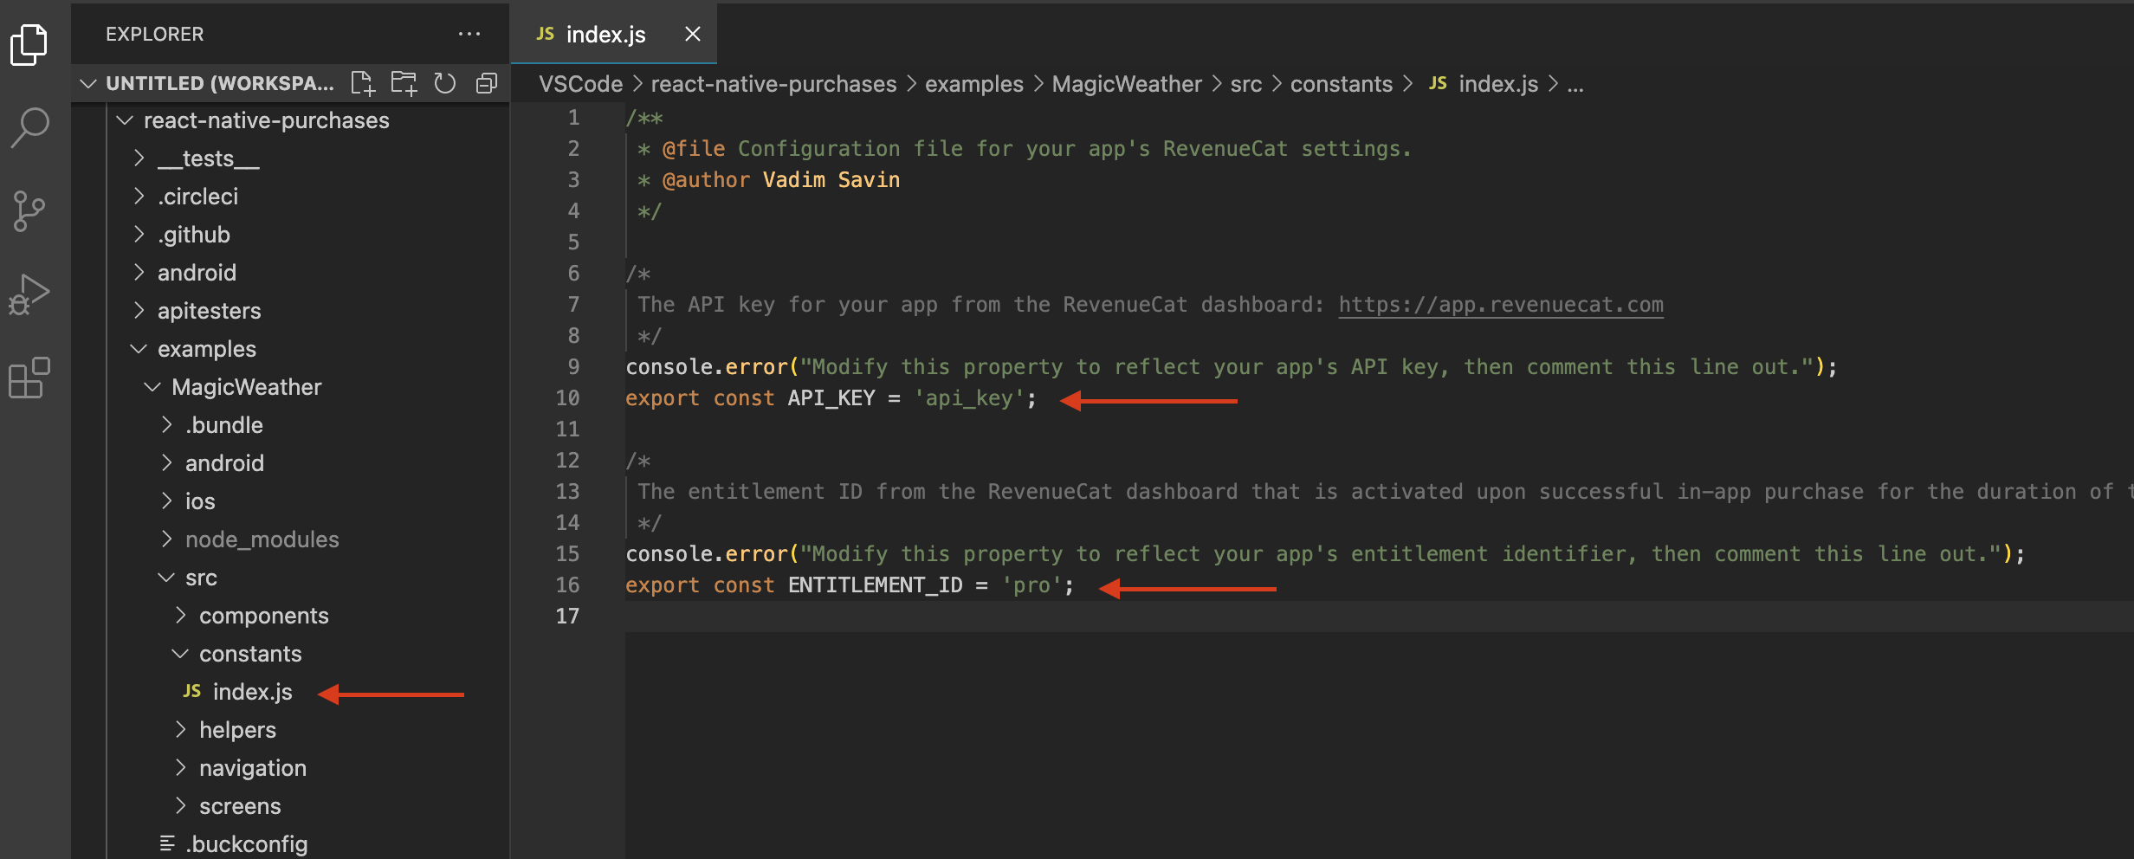2134x859 pixels.
Task: Open the app.revenuecat.com link in comment
Action: 1501,305
